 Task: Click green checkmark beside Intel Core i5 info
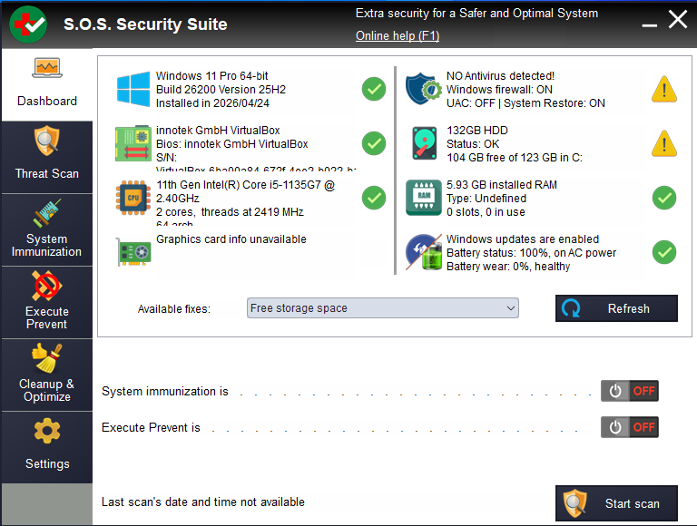tap(374, 198)
